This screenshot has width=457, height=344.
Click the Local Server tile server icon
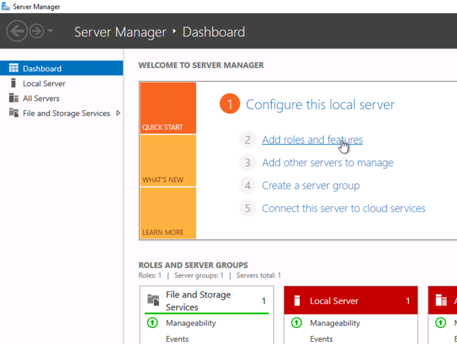tap(297, 301)
